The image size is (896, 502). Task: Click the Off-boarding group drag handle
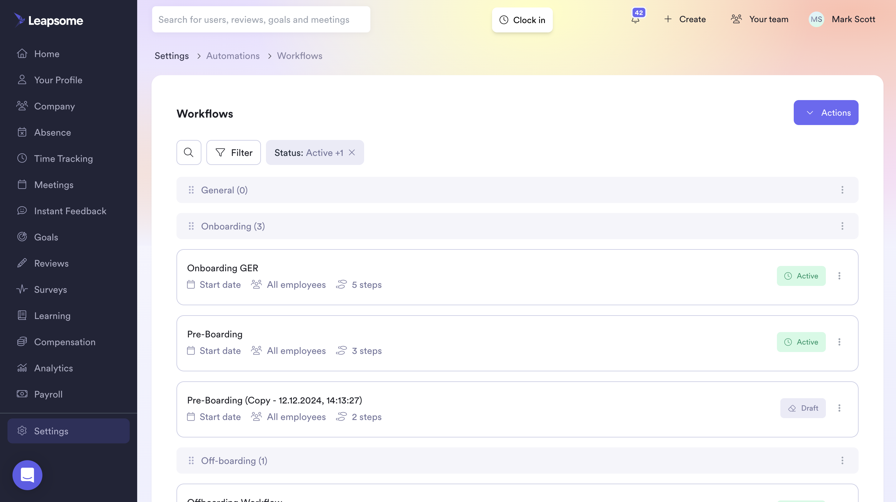click(191, 461)
